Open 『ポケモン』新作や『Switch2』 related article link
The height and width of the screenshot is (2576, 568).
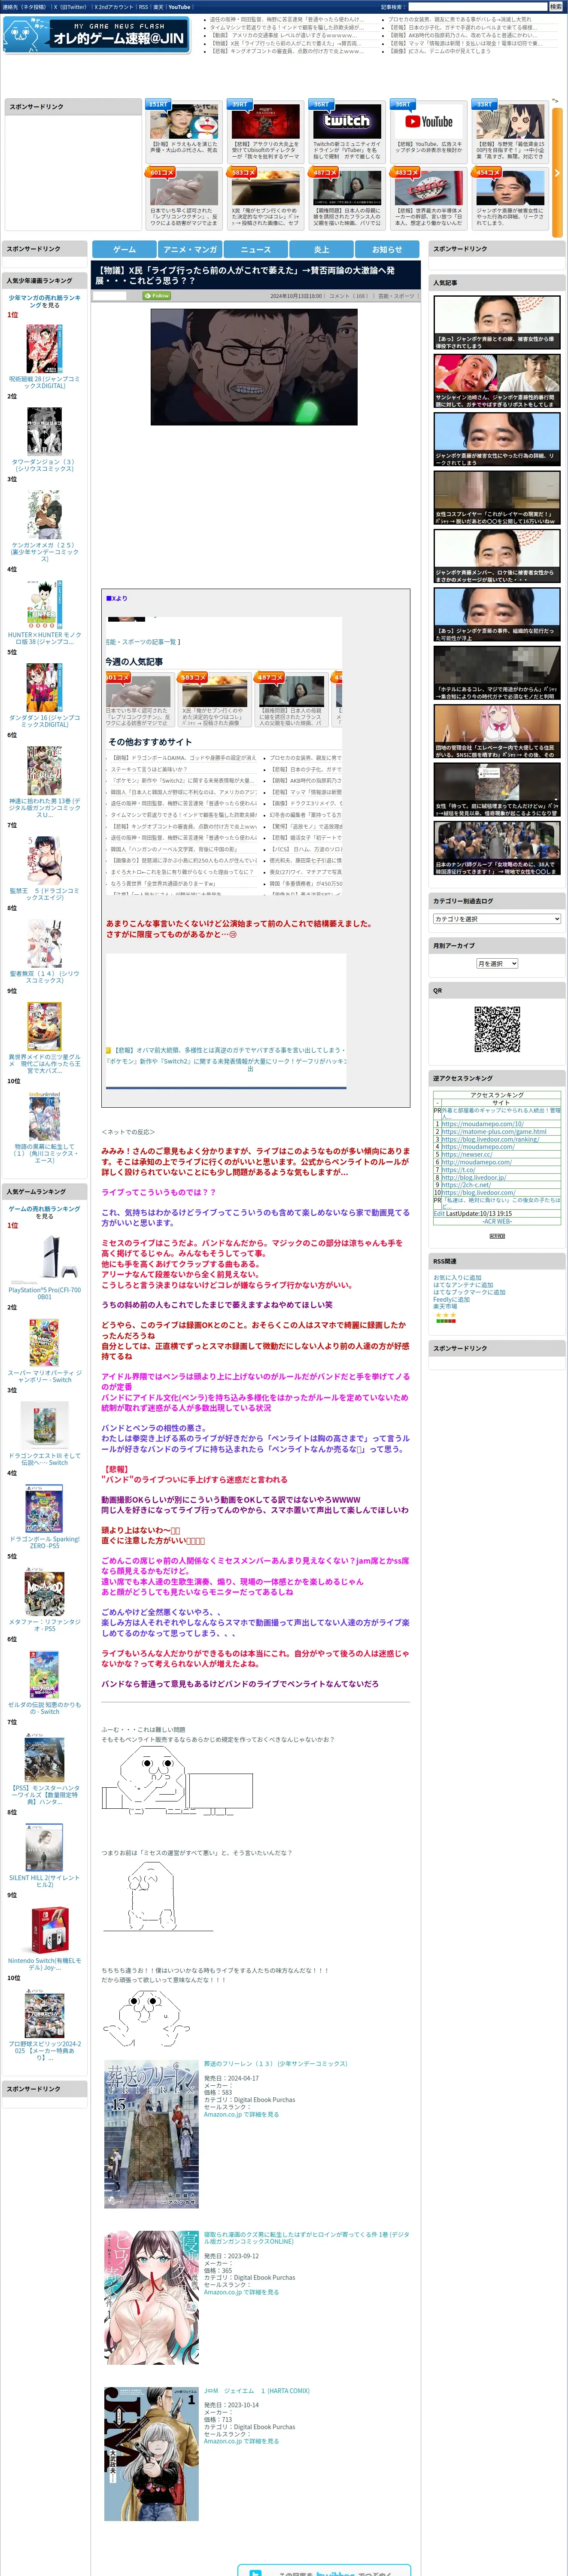(226, 1065)
